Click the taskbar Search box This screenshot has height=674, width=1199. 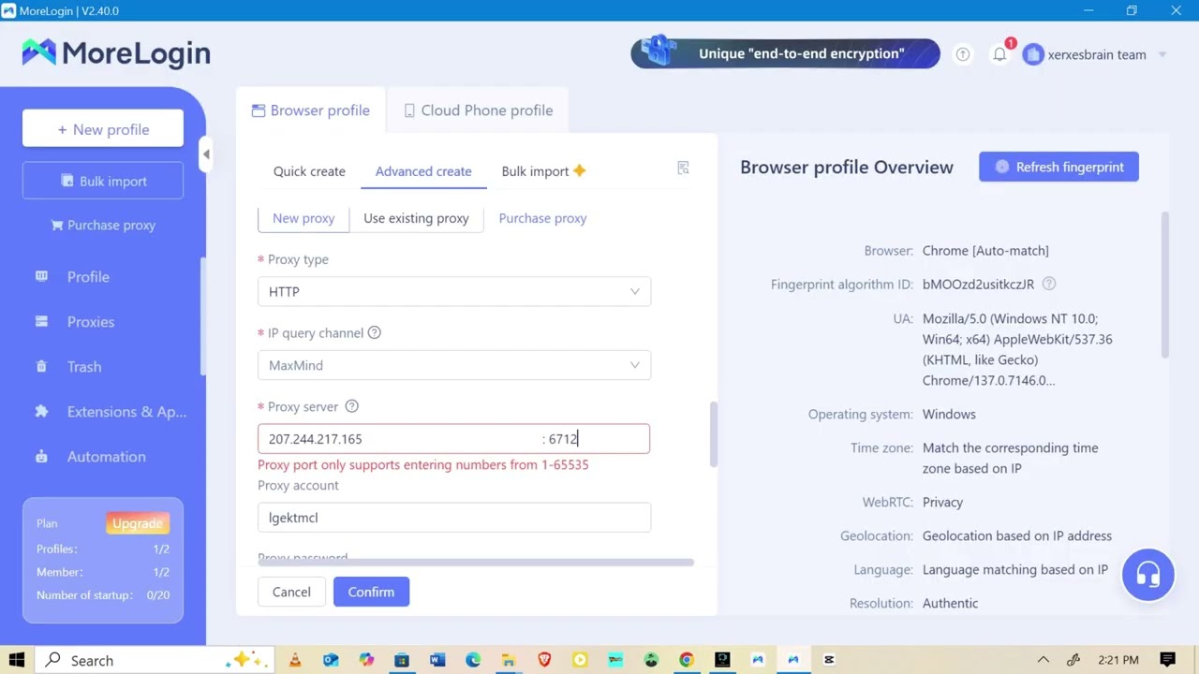pos(155,660)
